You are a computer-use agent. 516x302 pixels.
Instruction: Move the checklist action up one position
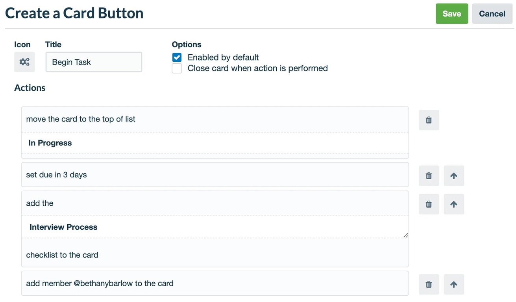(x=453, y=204)
